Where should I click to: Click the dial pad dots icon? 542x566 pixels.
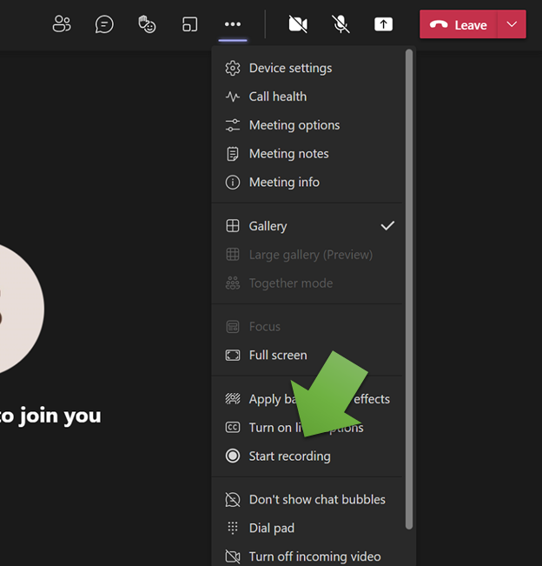233,528
